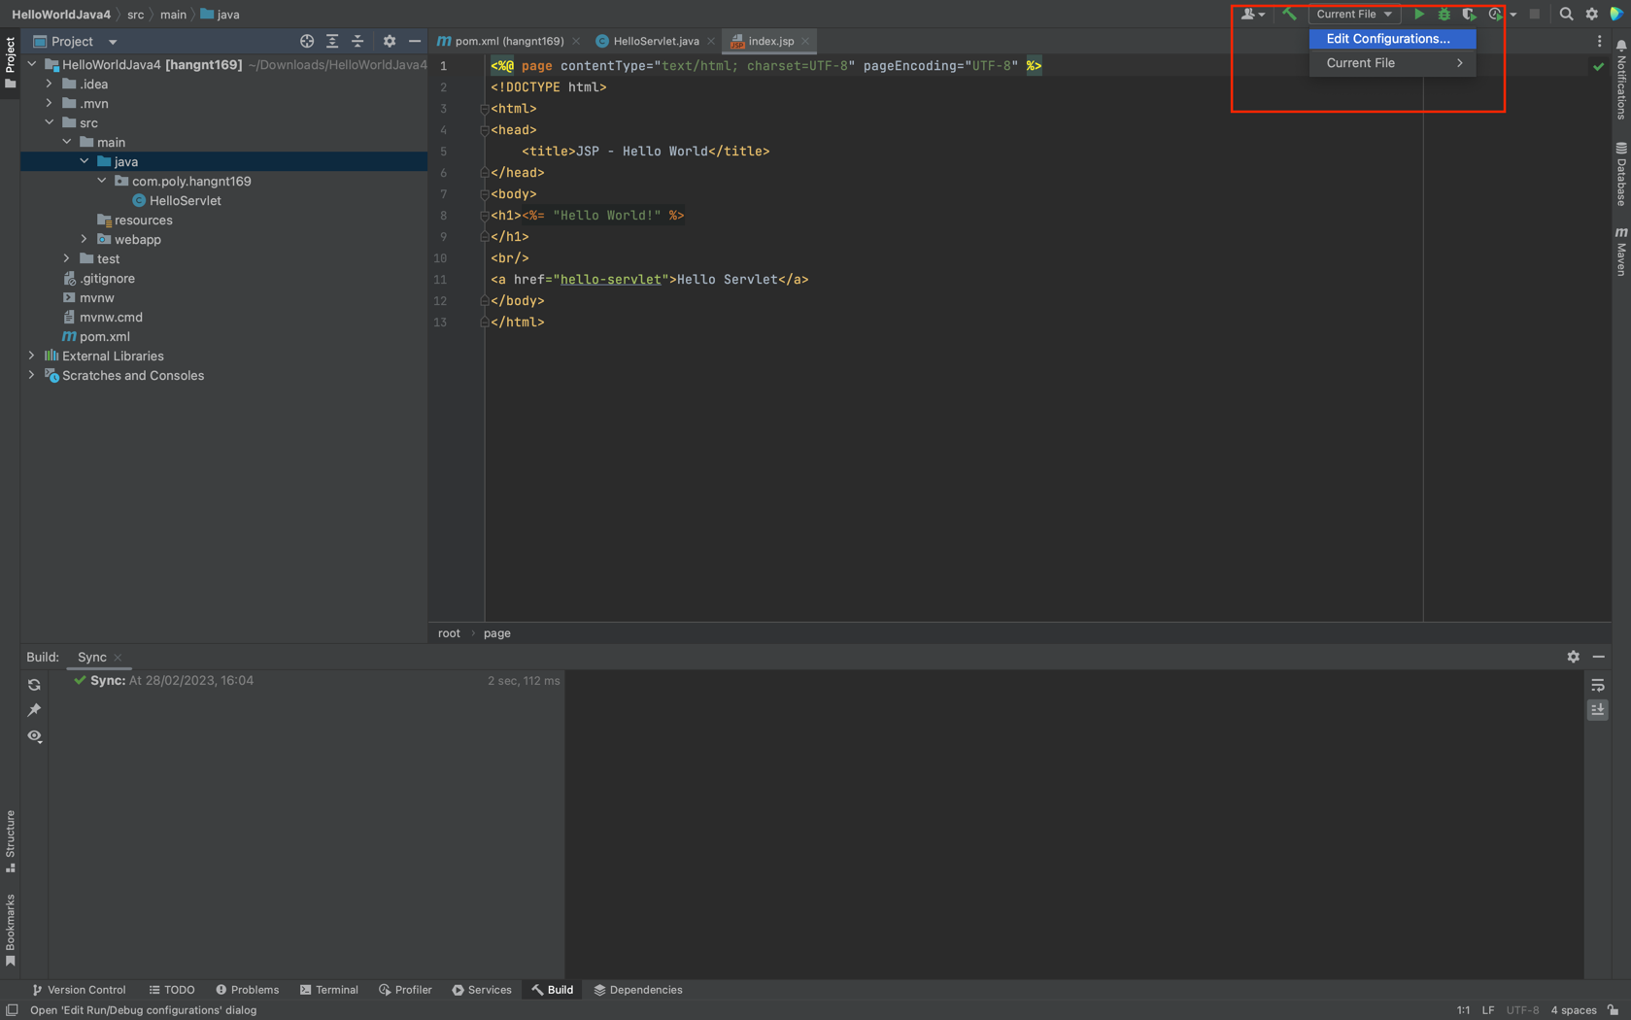Click the Build project hammer icon
Image resolution: width=1631 pixels, height=1020 pixels.
pyautogui.click(x=1290, y=15)
